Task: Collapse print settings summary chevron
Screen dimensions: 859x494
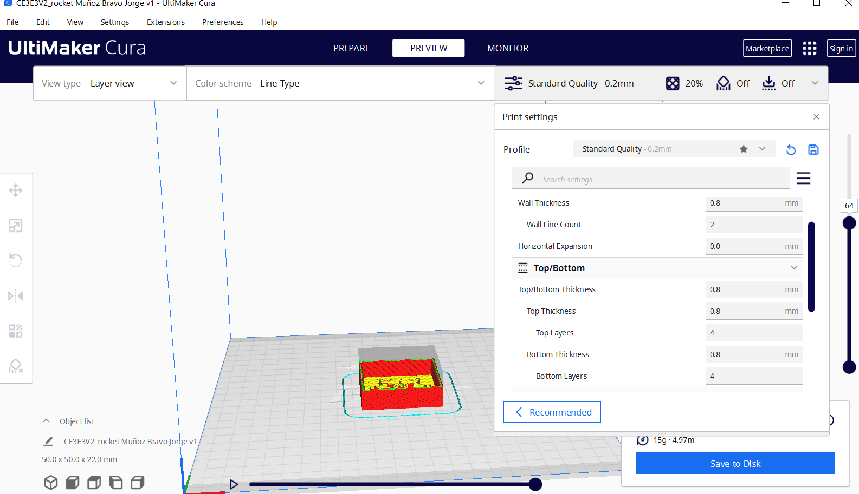Action: click(x=815, y=83)
